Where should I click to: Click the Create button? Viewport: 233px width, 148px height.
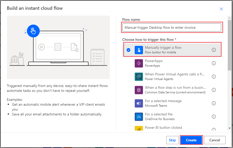tap(191, 140)
